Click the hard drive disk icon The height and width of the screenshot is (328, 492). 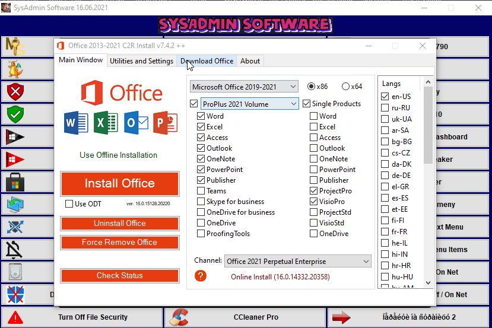(15, 272)
